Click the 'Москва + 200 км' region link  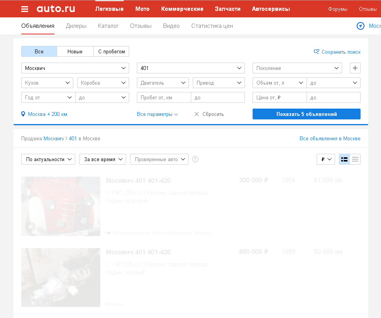click(x=44, y=114)
